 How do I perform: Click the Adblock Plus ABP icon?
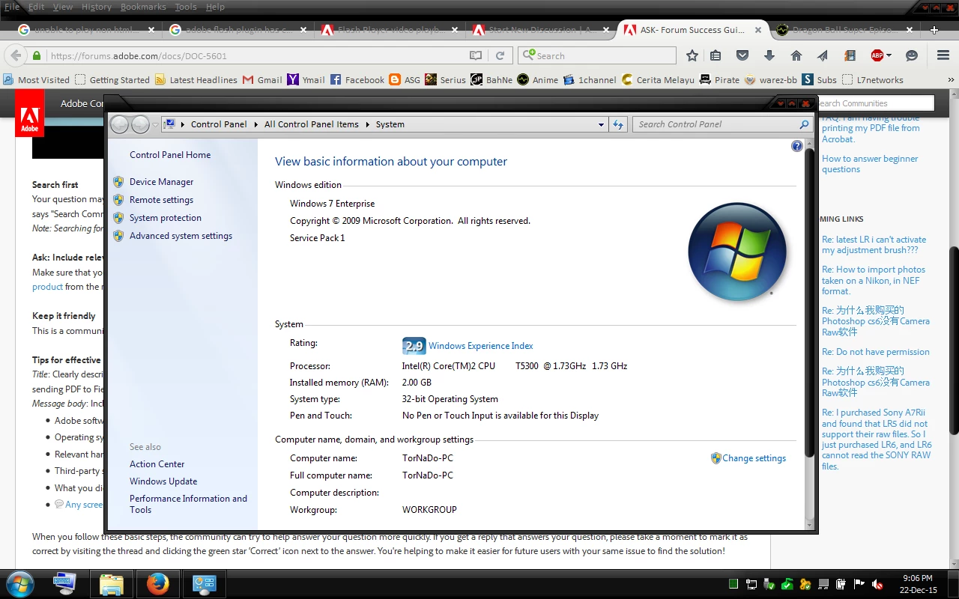point(877,55)
